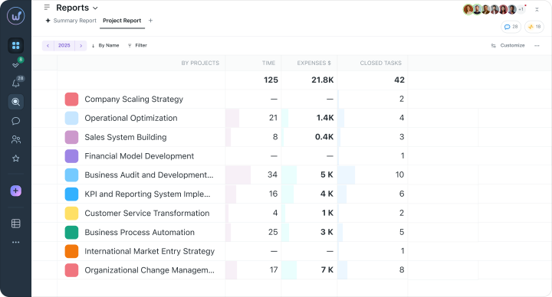Open the sidebar three-dots more menu
This screenshot has height=297, width=552.
tap(16, 242)
